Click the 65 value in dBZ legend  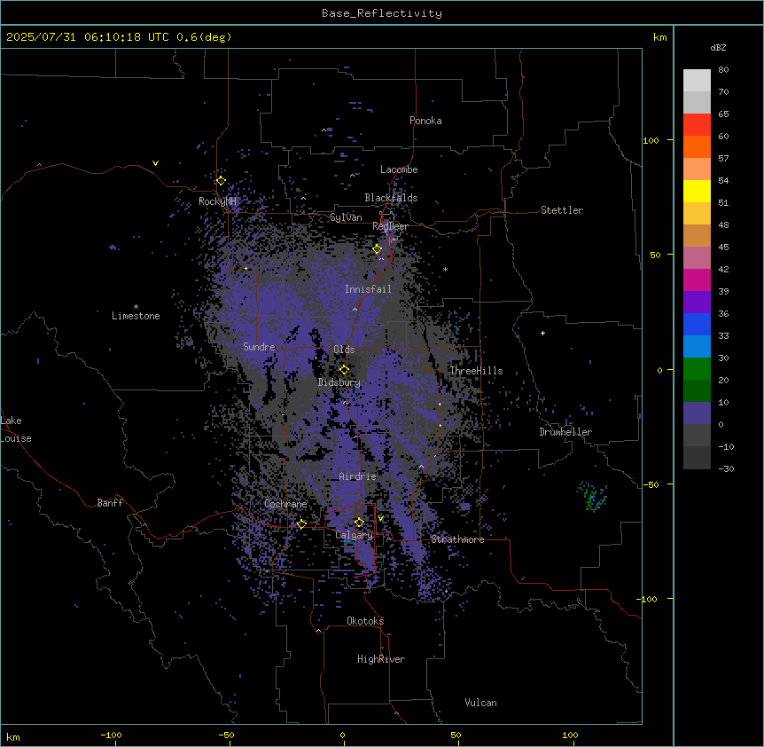(723, 114)
